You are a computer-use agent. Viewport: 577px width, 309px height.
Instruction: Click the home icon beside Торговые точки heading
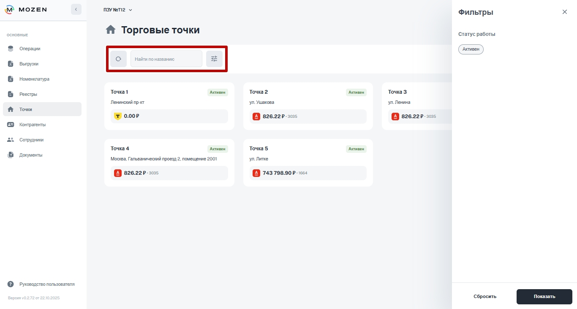click(111, 30)
